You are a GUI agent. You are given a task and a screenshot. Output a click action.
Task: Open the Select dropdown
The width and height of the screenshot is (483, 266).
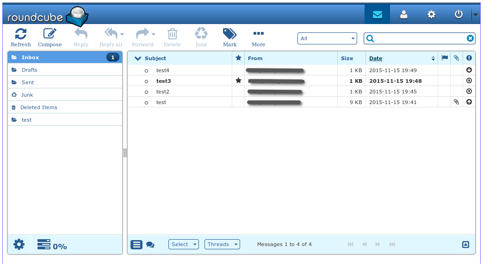184,244
